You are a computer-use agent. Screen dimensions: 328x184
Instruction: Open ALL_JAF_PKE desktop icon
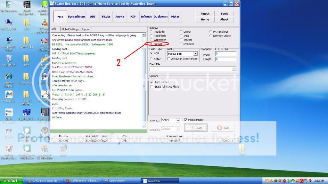click(27, 114)
